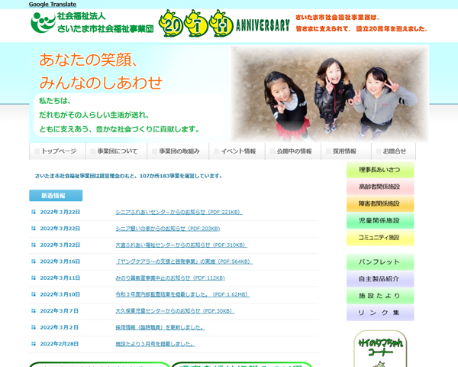The image size is (458, 367).
Task: Click the 高齢者関係施設 sidebar button
Action: pyautogui.click(x=380, y=187)
